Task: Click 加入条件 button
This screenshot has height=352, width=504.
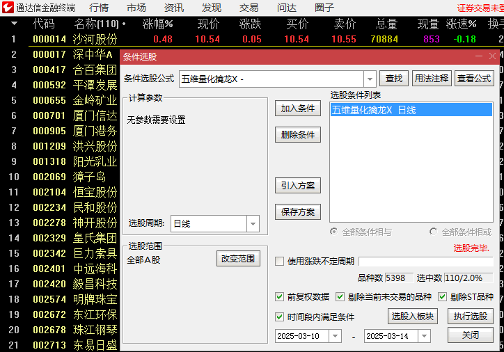Action: click(298, 109)
